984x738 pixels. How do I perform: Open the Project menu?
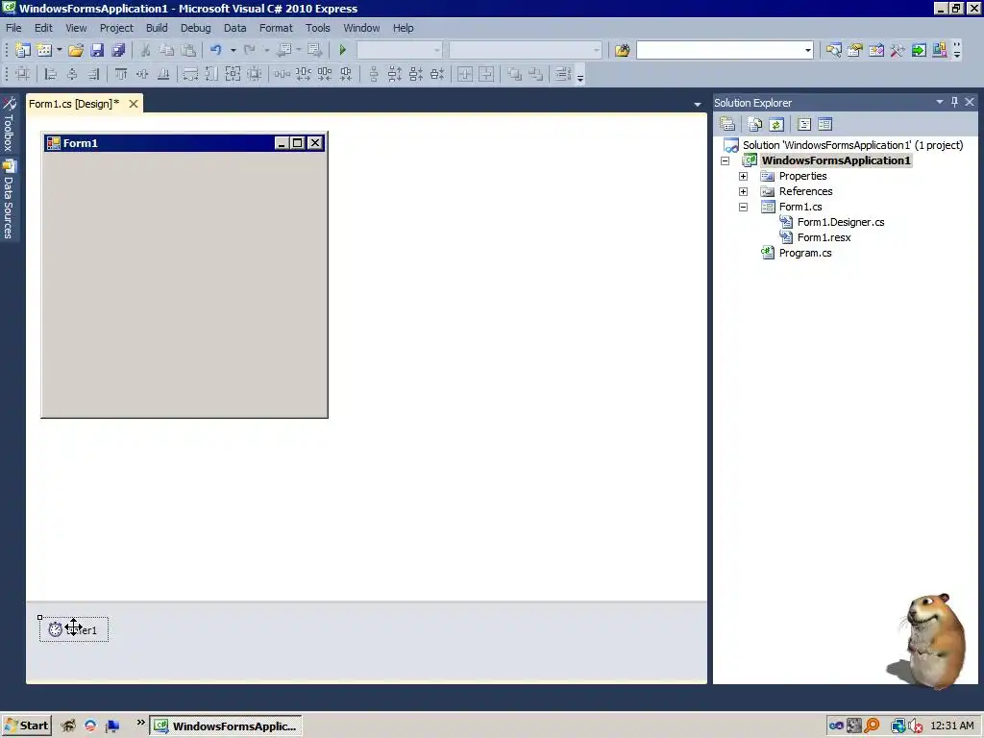pyautogui.click(x=116, y=28)
